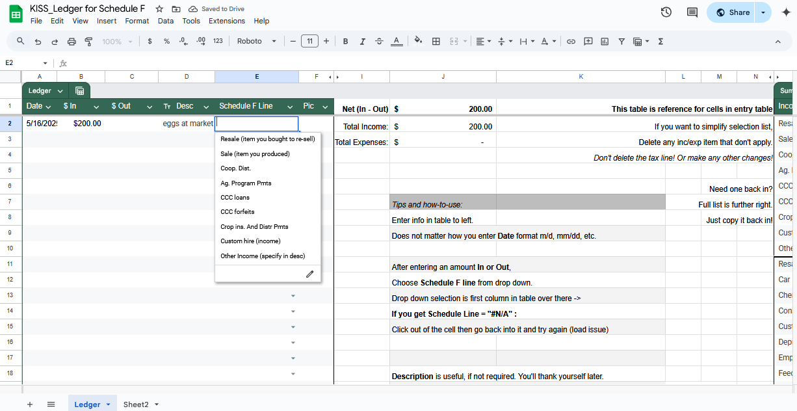
Task: Switch to Sheet2 tab
Action: 136,404
